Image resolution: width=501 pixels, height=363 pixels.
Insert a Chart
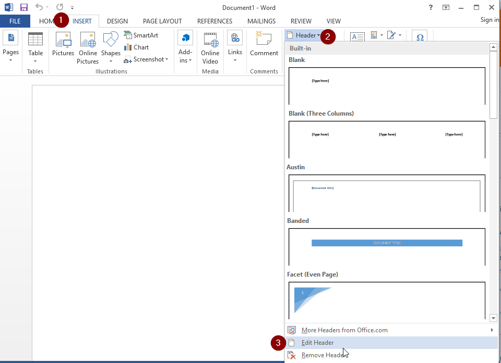point(137,47)
